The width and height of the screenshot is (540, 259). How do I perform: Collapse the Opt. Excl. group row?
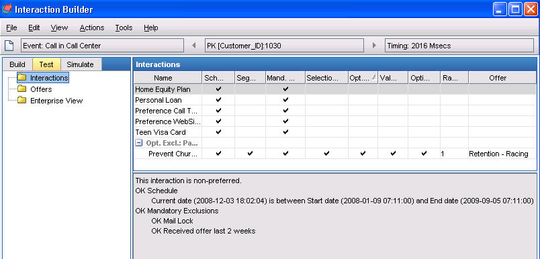tap(138, 143)
